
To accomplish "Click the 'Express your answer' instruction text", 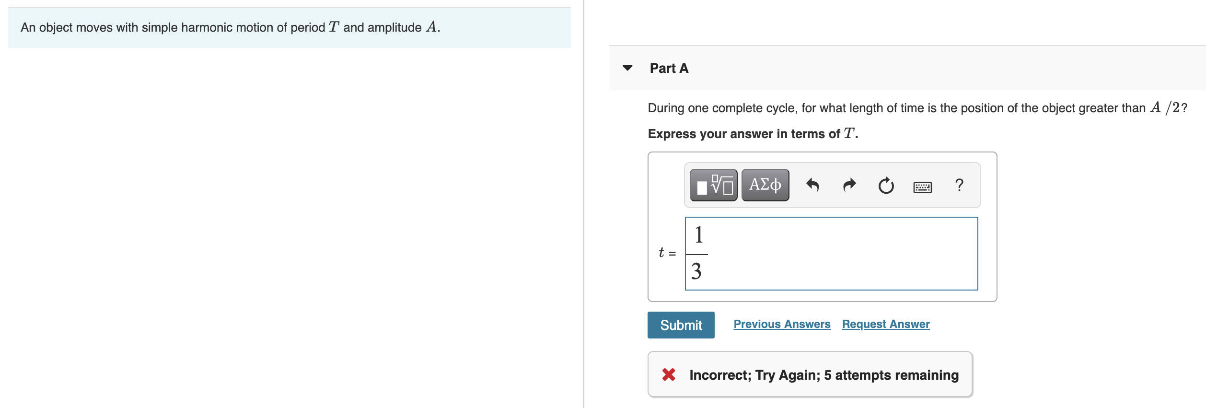I will coord(753,134).
